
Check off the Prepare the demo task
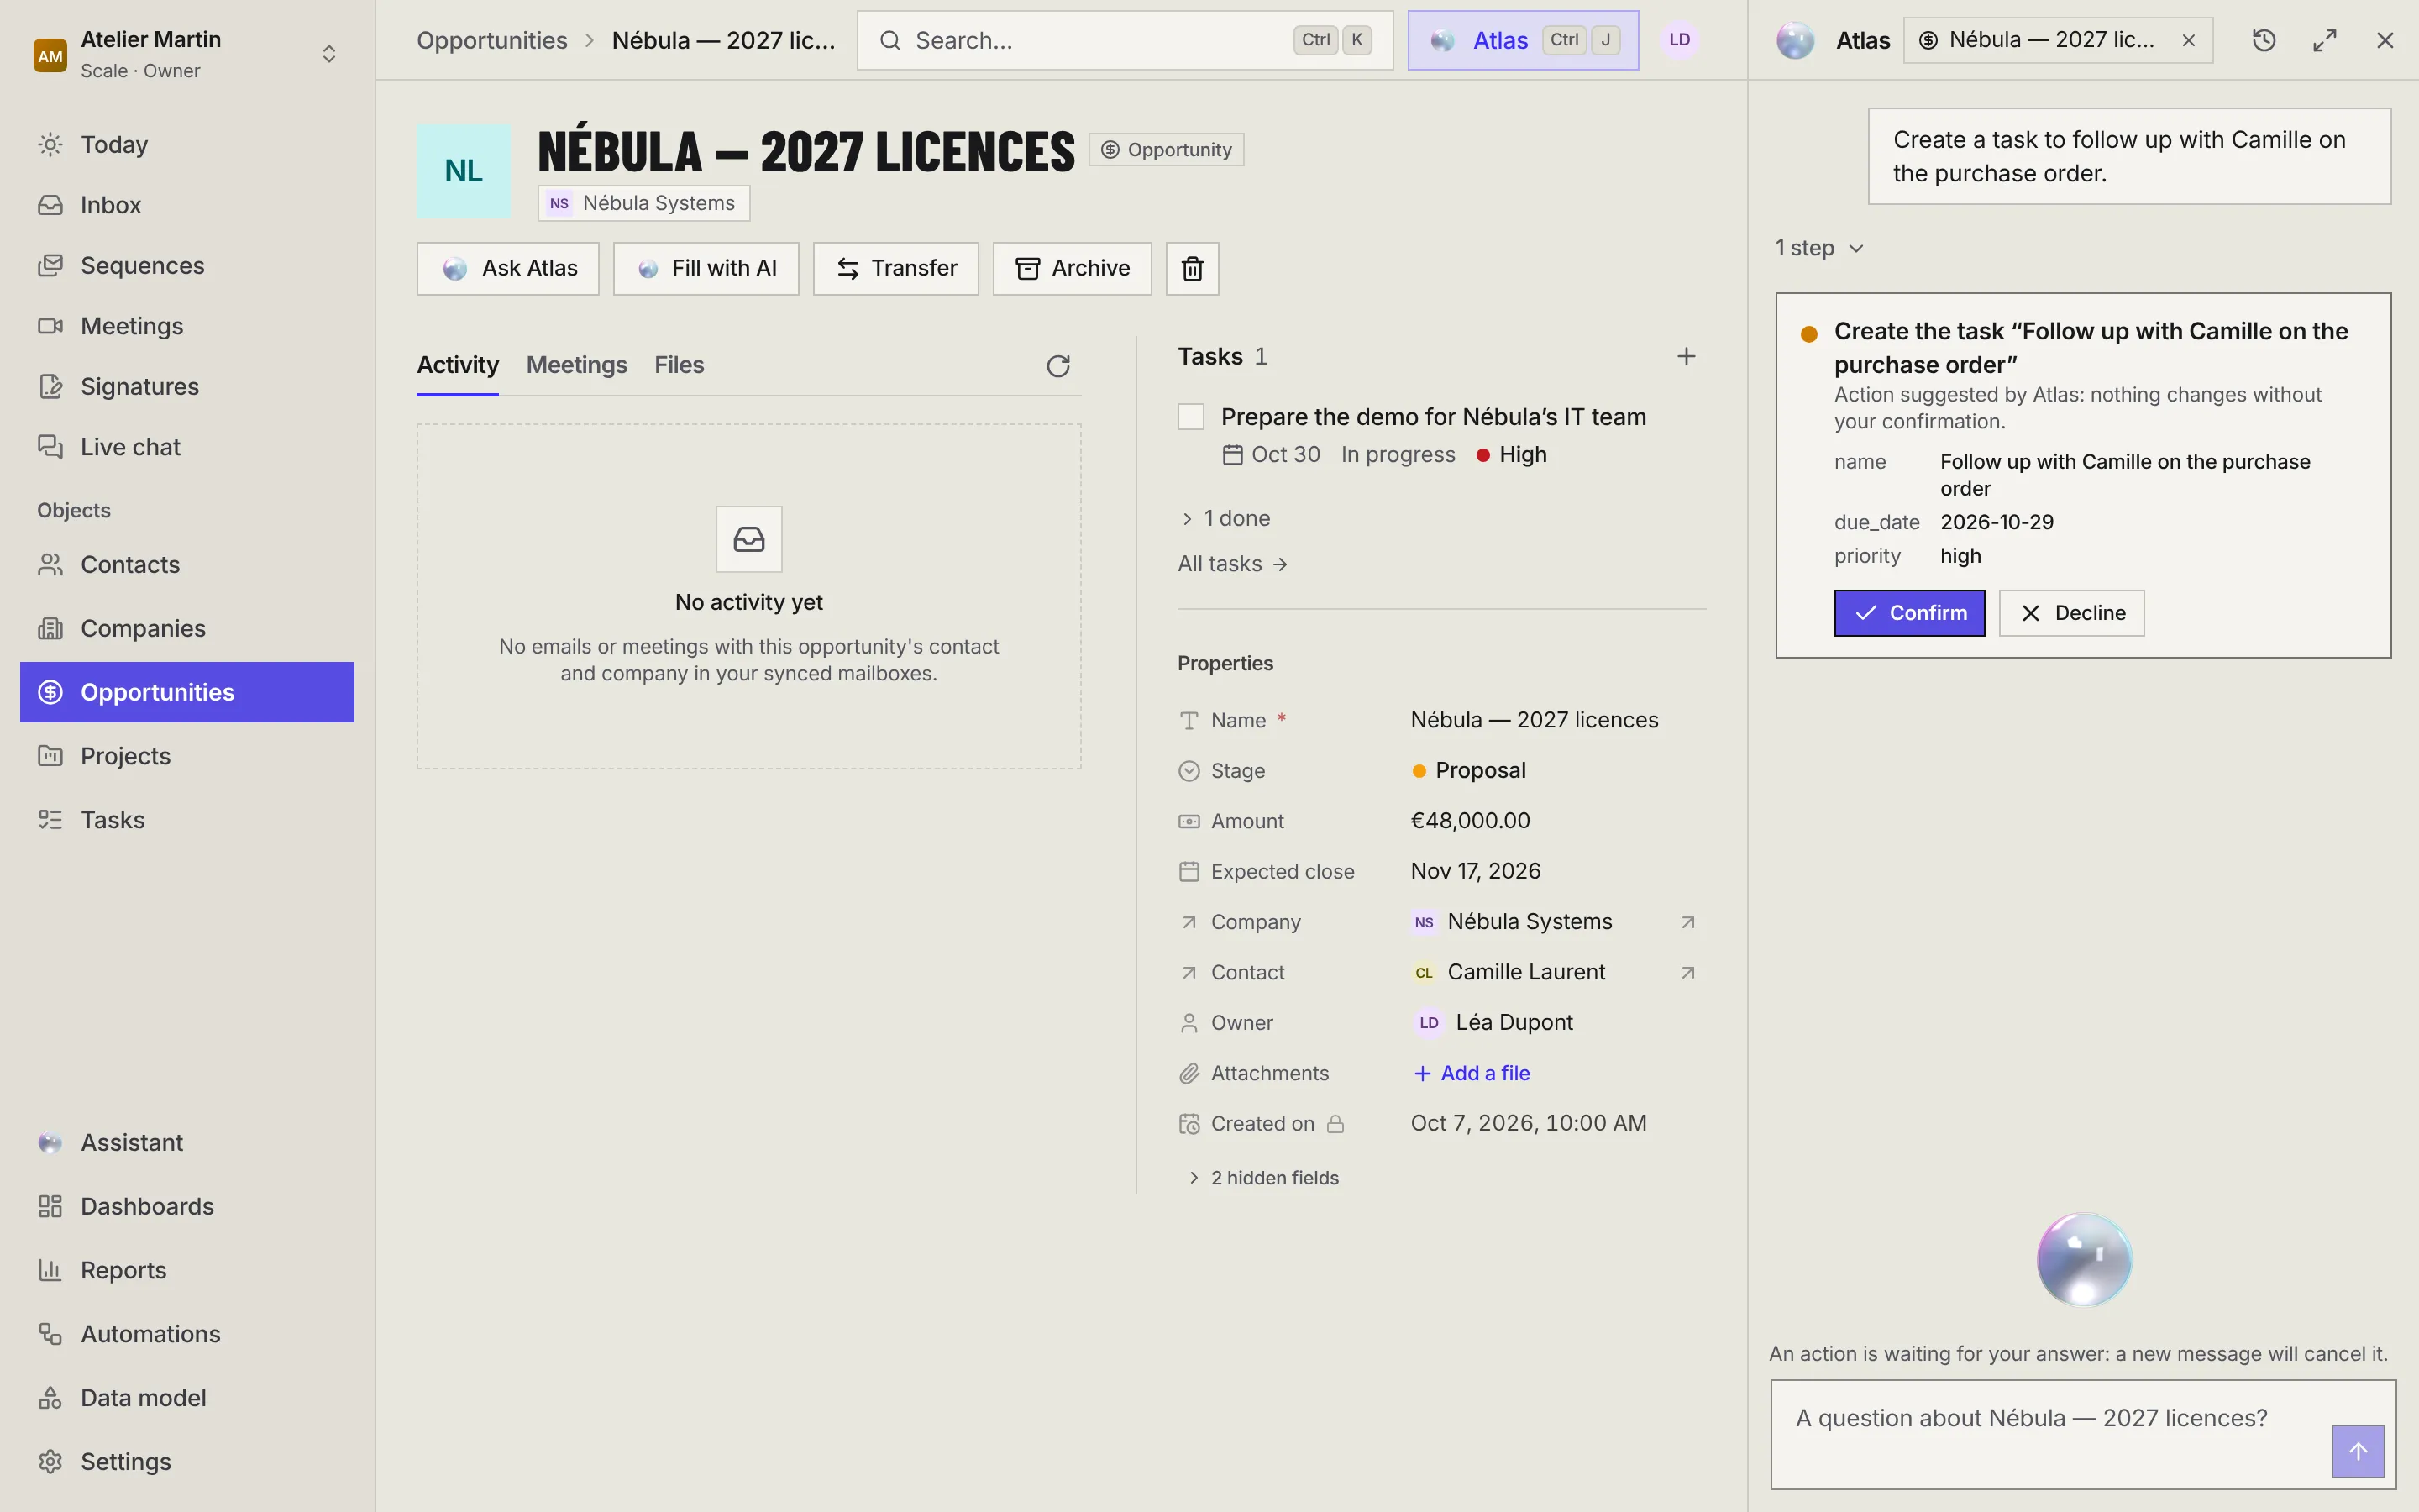pos(1190,417)
